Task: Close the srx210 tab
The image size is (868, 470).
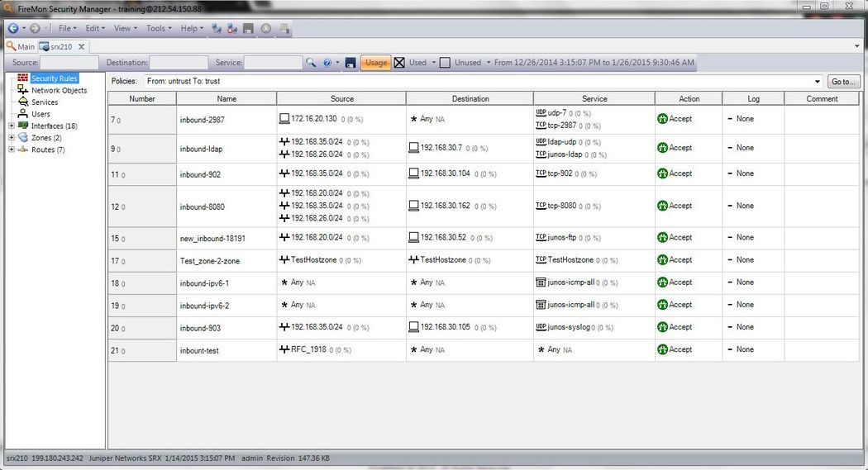Action: pyautogui.click(x=81, y=46)
